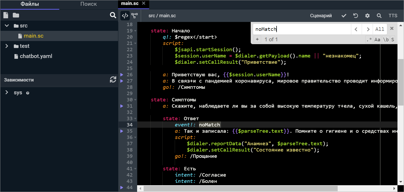
Task: Click the new file icon in Files panel
Action: (6, 15)
